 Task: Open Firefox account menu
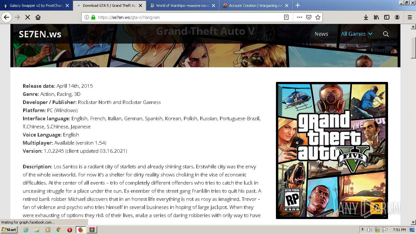click(397, 17)
